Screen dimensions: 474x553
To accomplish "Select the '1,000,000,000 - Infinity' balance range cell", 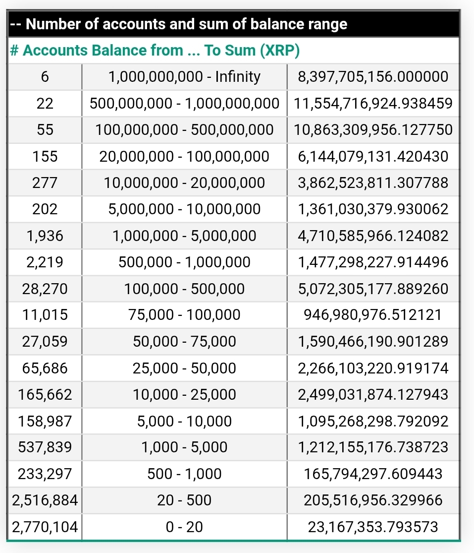I will coord(184,77).
